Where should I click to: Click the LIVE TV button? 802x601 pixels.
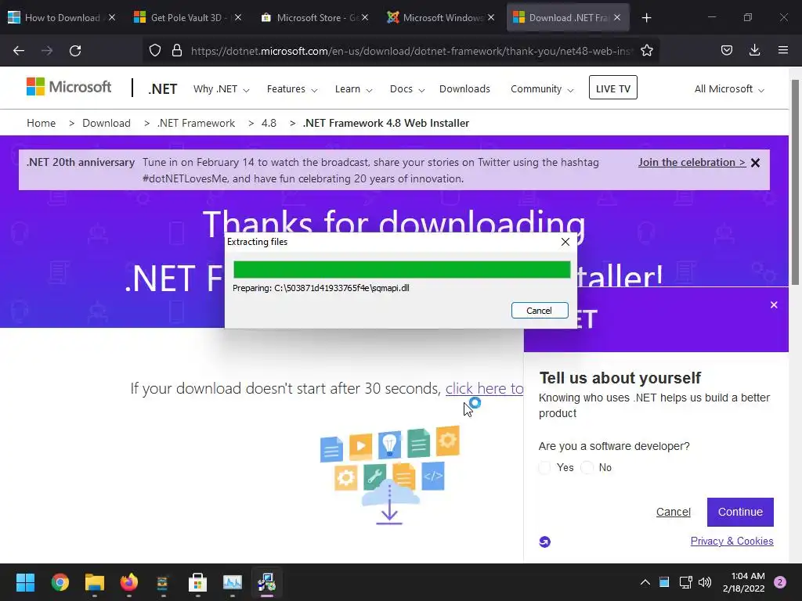(x=612, y=88)
